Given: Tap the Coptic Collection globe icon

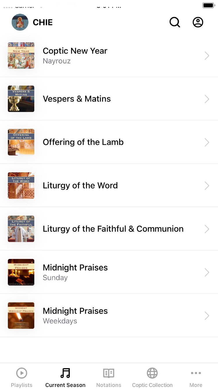Looking at the screenshot, I should pyautogui.click(x=152, y=373).
